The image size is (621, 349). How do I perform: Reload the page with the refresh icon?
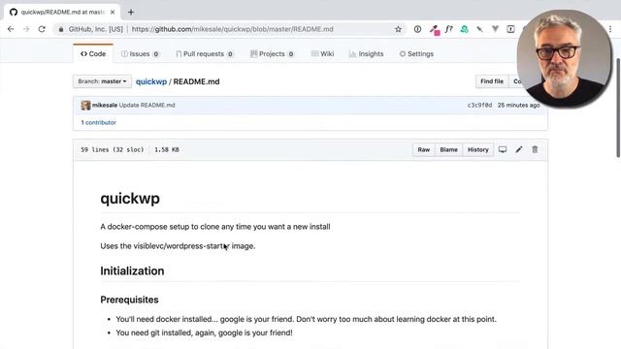click(x=42, y=29)
